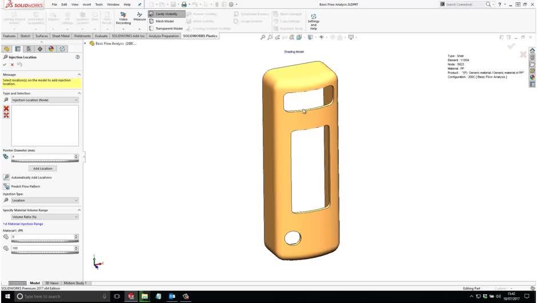Click the green checkmark to accept Injection Location
The width and height of the screenshot is (537, 303).
pos(5,65)
